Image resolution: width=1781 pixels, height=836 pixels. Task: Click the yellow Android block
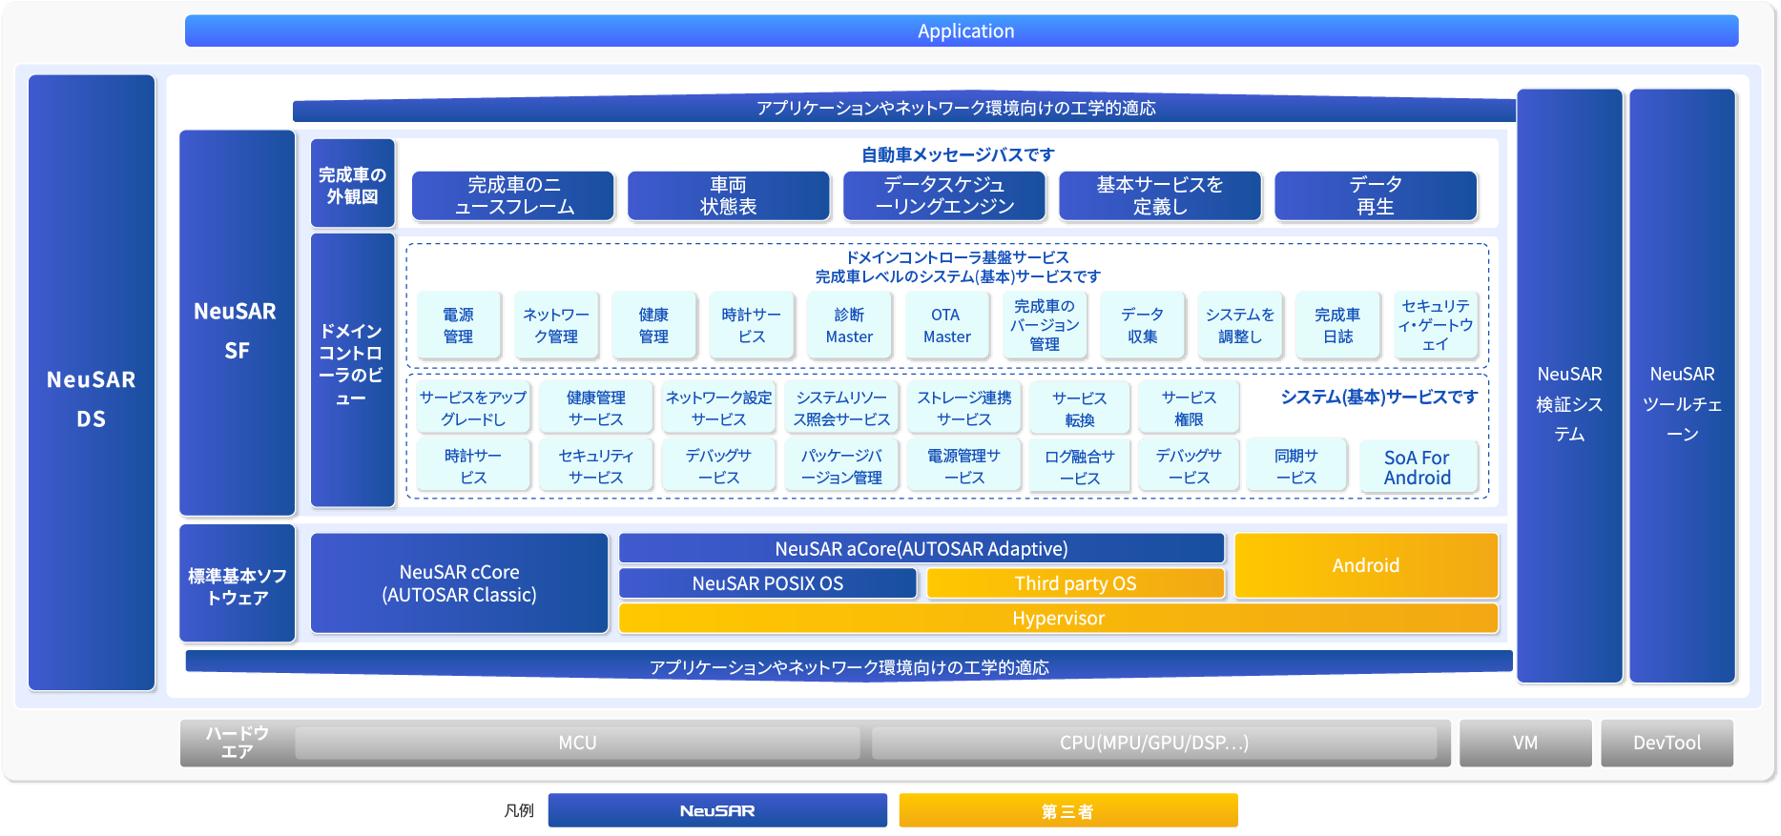click(x=1365, y=565)
